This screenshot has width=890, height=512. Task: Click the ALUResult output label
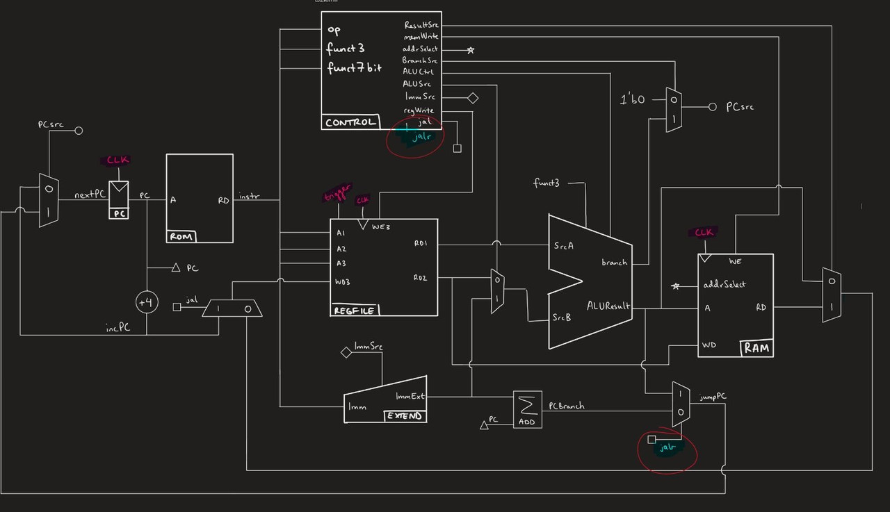click(x=608, y=306)
